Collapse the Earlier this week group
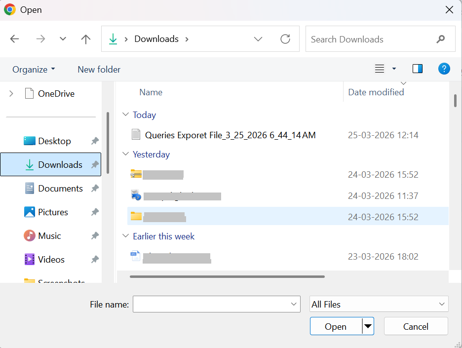The height and width of the screenshot is (348, 462). [125, 236]
